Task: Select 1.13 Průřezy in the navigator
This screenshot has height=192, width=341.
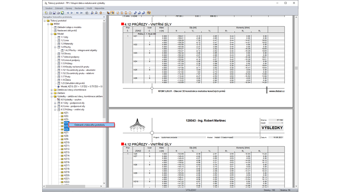Action: [66, 63]
